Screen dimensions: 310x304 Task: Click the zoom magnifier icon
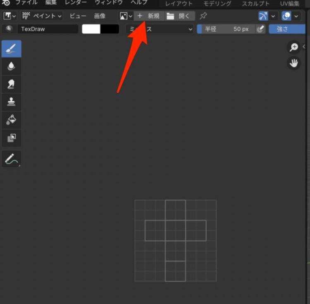click(293, 47)
